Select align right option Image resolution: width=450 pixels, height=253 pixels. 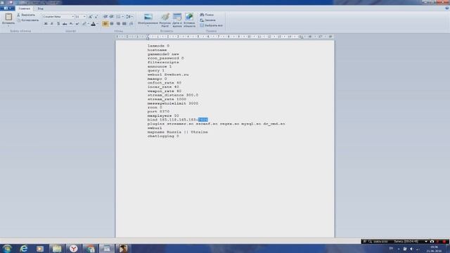click(118, 24)
